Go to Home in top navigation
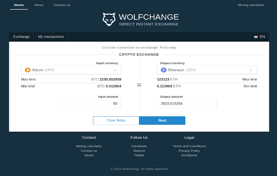 pyautogui.click(x=19, y=5)
